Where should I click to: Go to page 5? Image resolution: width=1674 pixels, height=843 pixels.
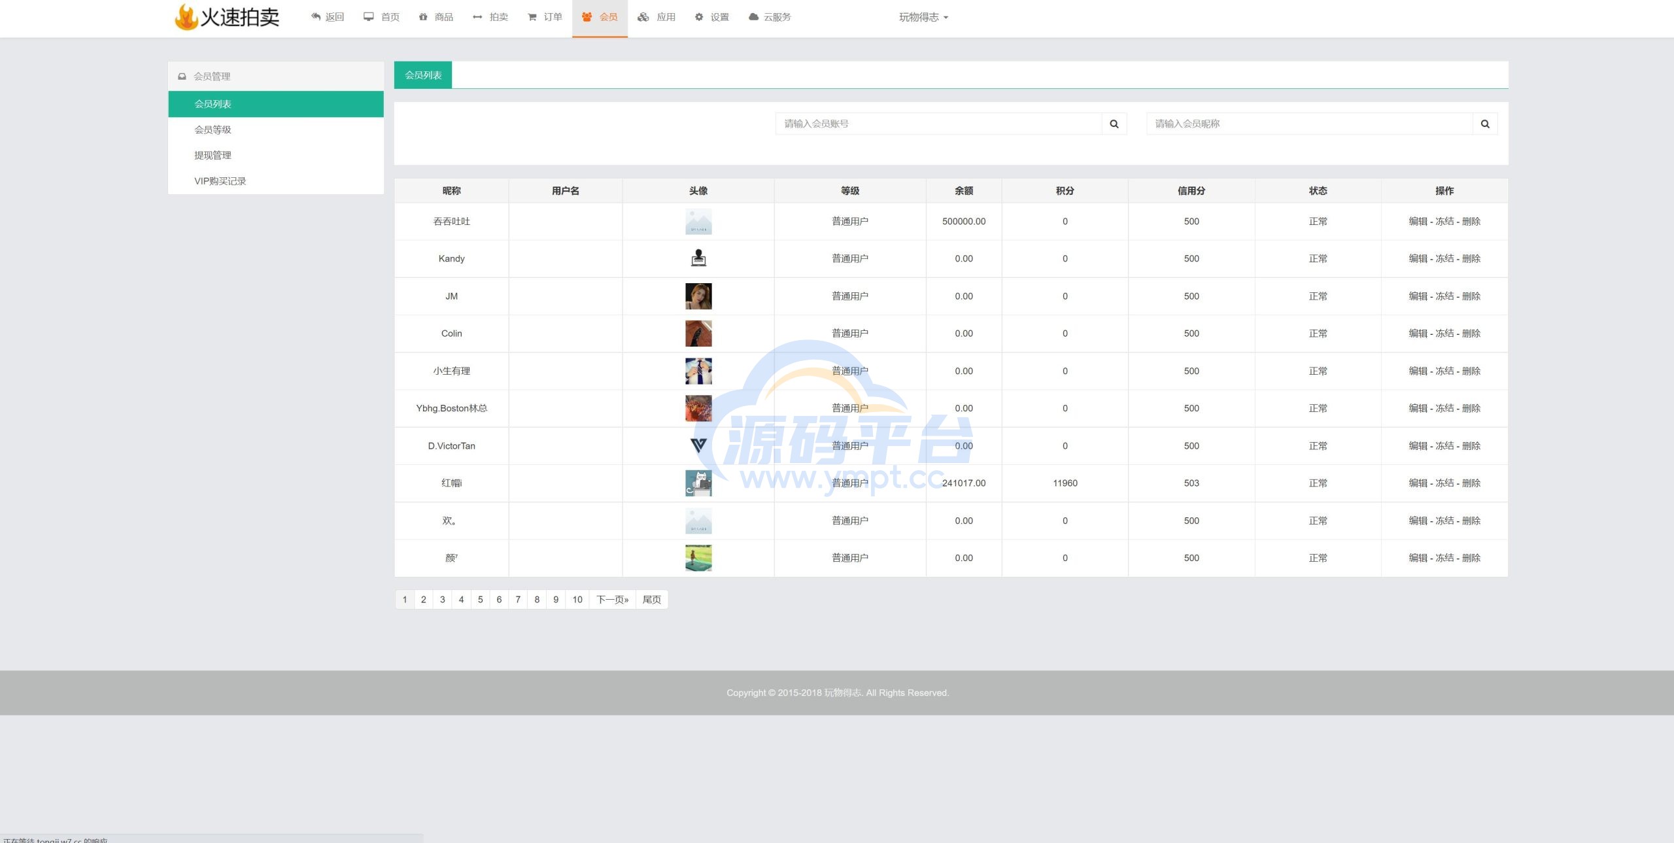click(480, 600)
